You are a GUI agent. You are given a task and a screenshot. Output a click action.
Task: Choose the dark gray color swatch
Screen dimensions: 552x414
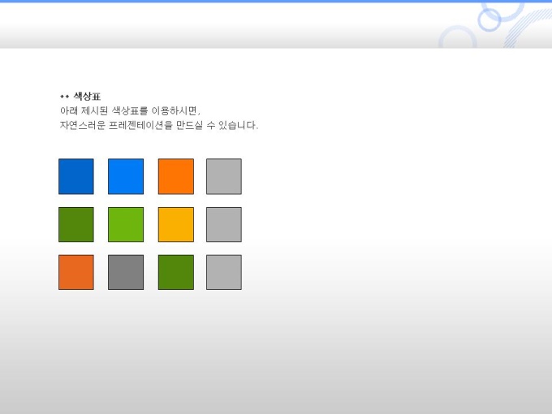pos(126,272)
